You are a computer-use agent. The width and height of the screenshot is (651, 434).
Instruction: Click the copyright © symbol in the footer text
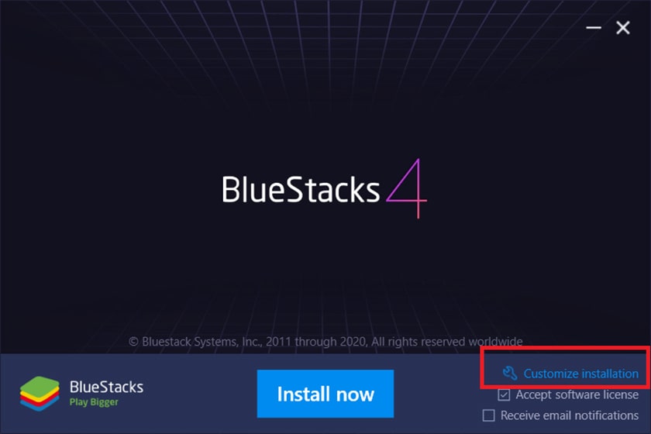133,342
